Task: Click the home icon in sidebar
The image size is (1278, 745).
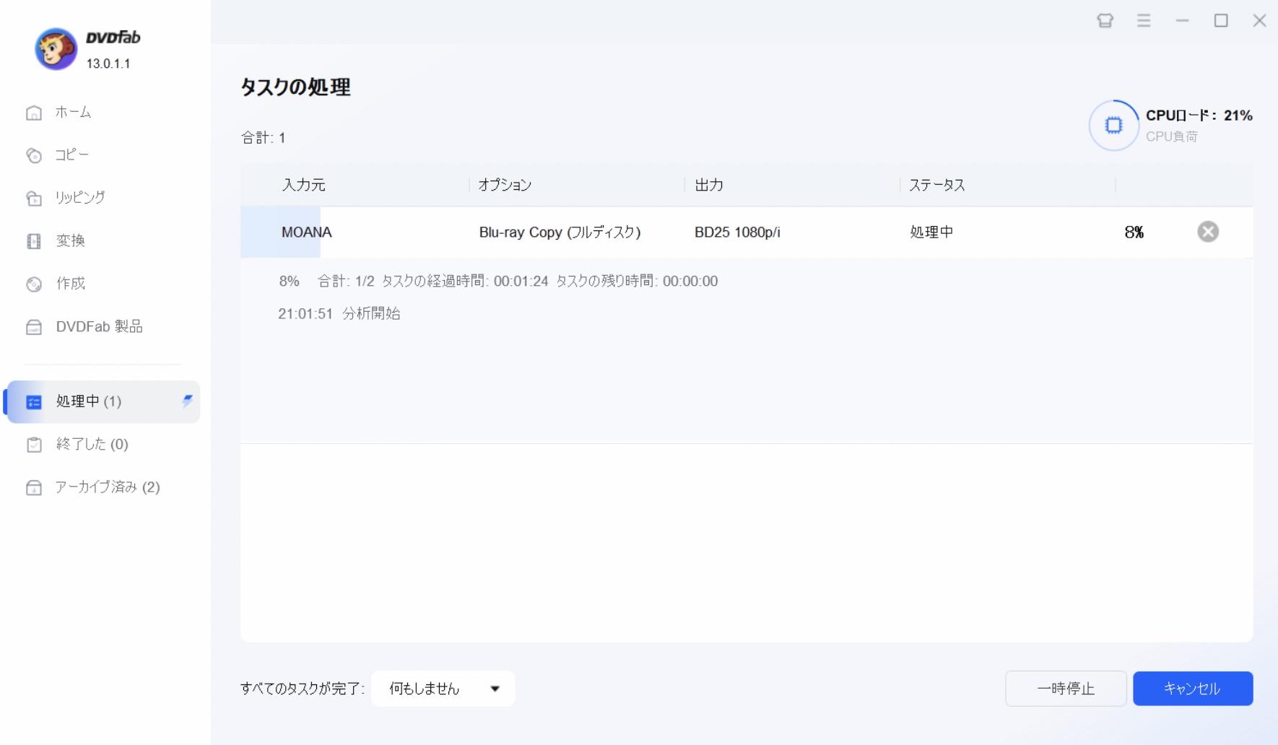Action: (34, 113)
